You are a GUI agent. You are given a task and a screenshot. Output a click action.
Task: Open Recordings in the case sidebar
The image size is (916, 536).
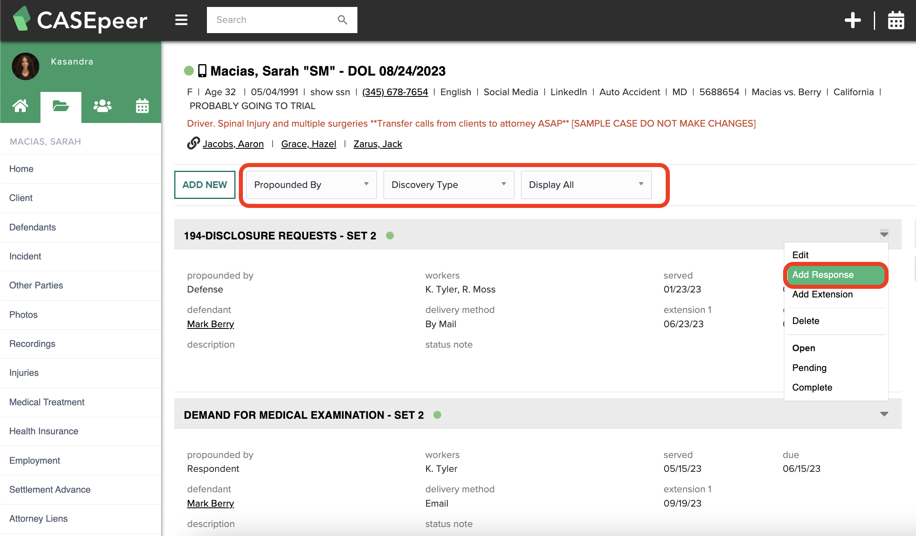point(81,344)
